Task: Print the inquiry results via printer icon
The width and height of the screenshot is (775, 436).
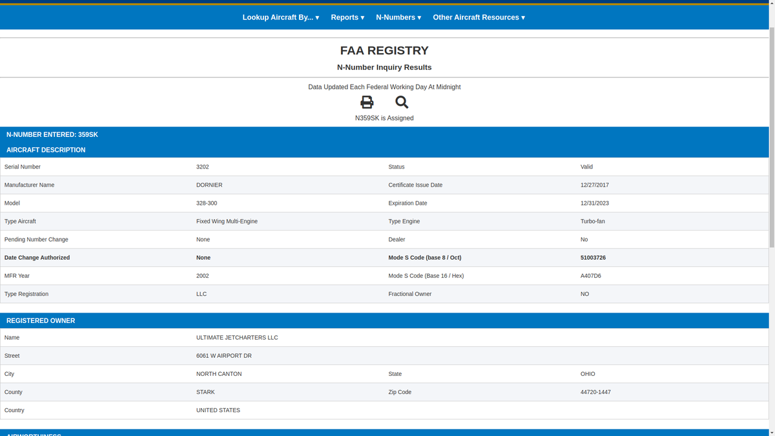Action: [x=367, y=102]
